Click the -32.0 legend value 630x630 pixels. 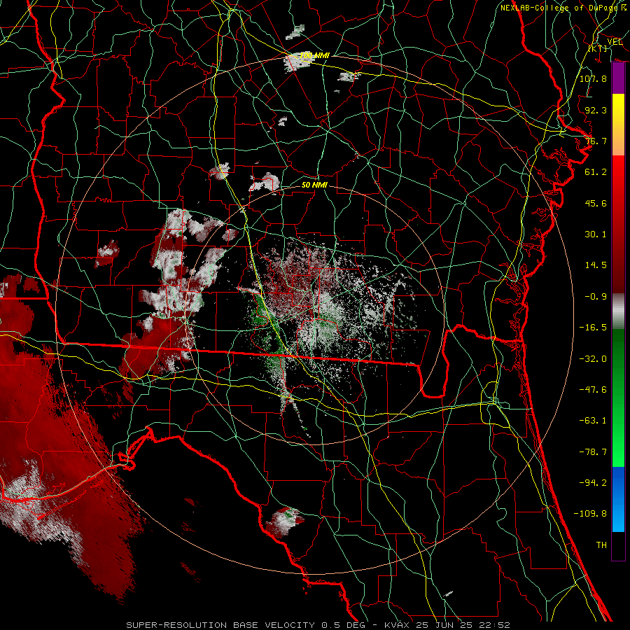tap(593, 359)
